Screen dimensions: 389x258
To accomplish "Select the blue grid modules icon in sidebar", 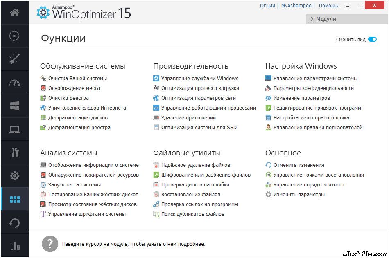I will click(15, 200).
